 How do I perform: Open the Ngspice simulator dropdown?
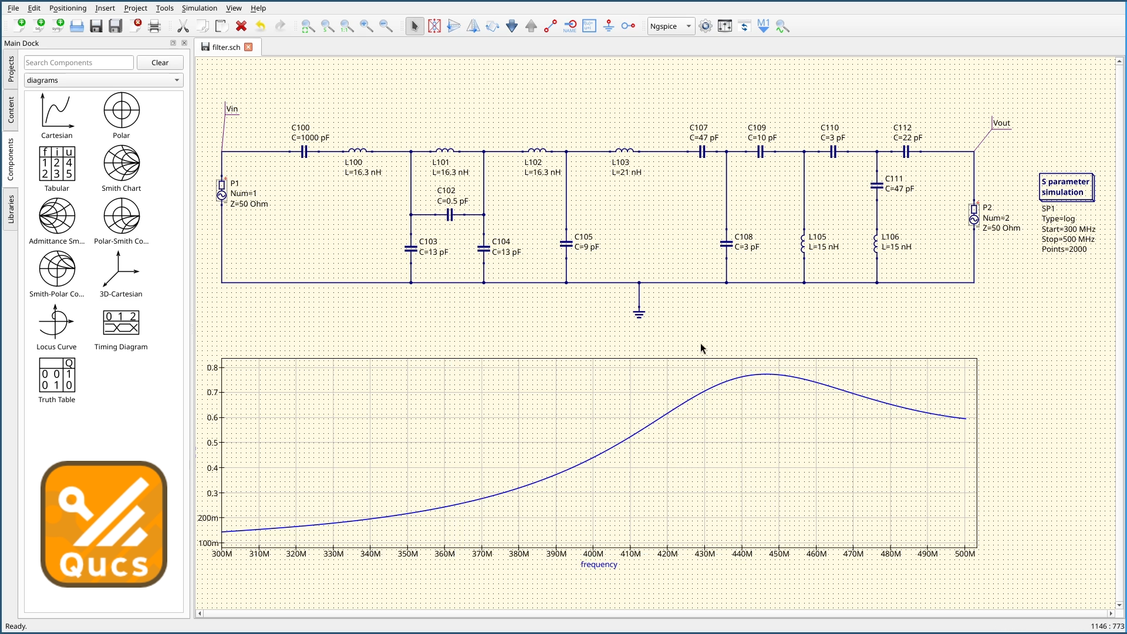tap(671, 26)
